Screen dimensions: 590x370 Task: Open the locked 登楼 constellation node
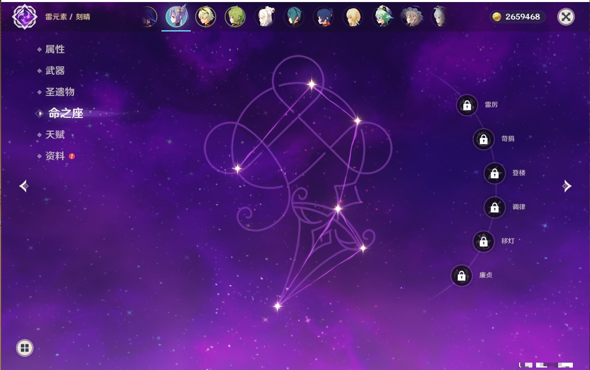pos(495,173)
